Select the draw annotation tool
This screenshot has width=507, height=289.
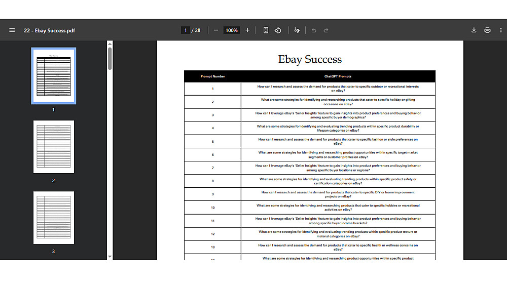[297, 30]
